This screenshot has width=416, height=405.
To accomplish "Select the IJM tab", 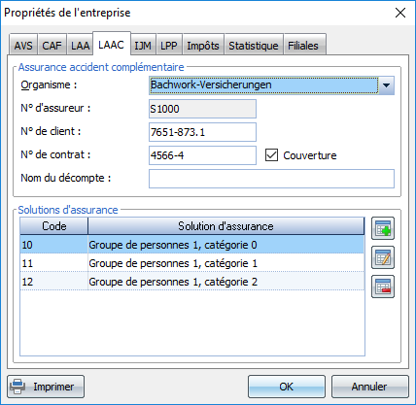I will click(143, 46).
